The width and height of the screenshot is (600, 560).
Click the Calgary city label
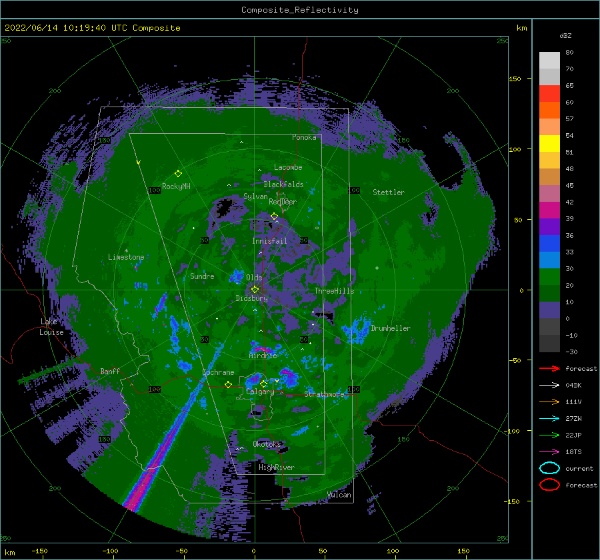pyautogui.click(x=260, y=392)
